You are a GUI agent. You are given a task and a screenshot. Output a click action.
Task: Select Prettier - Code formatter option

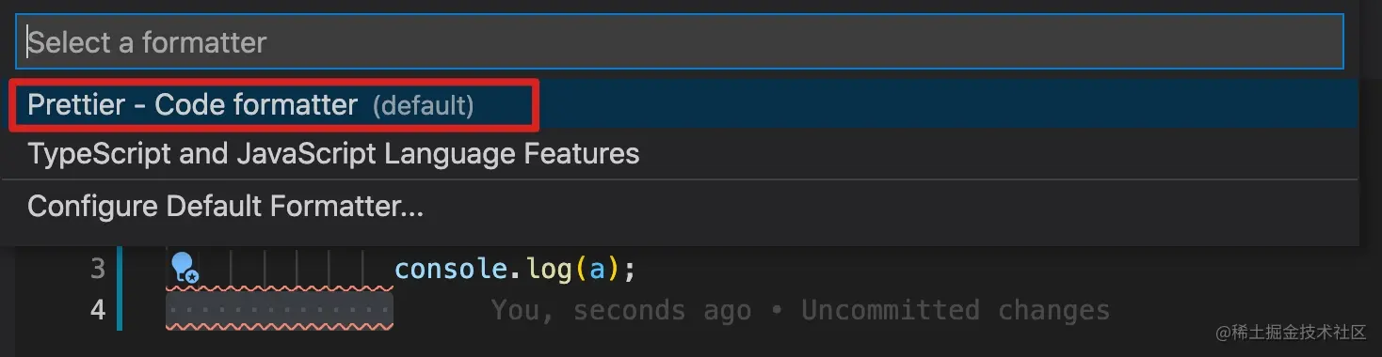tap(680, 104)
